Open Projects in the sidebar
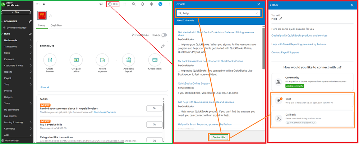 click(8, 91)
